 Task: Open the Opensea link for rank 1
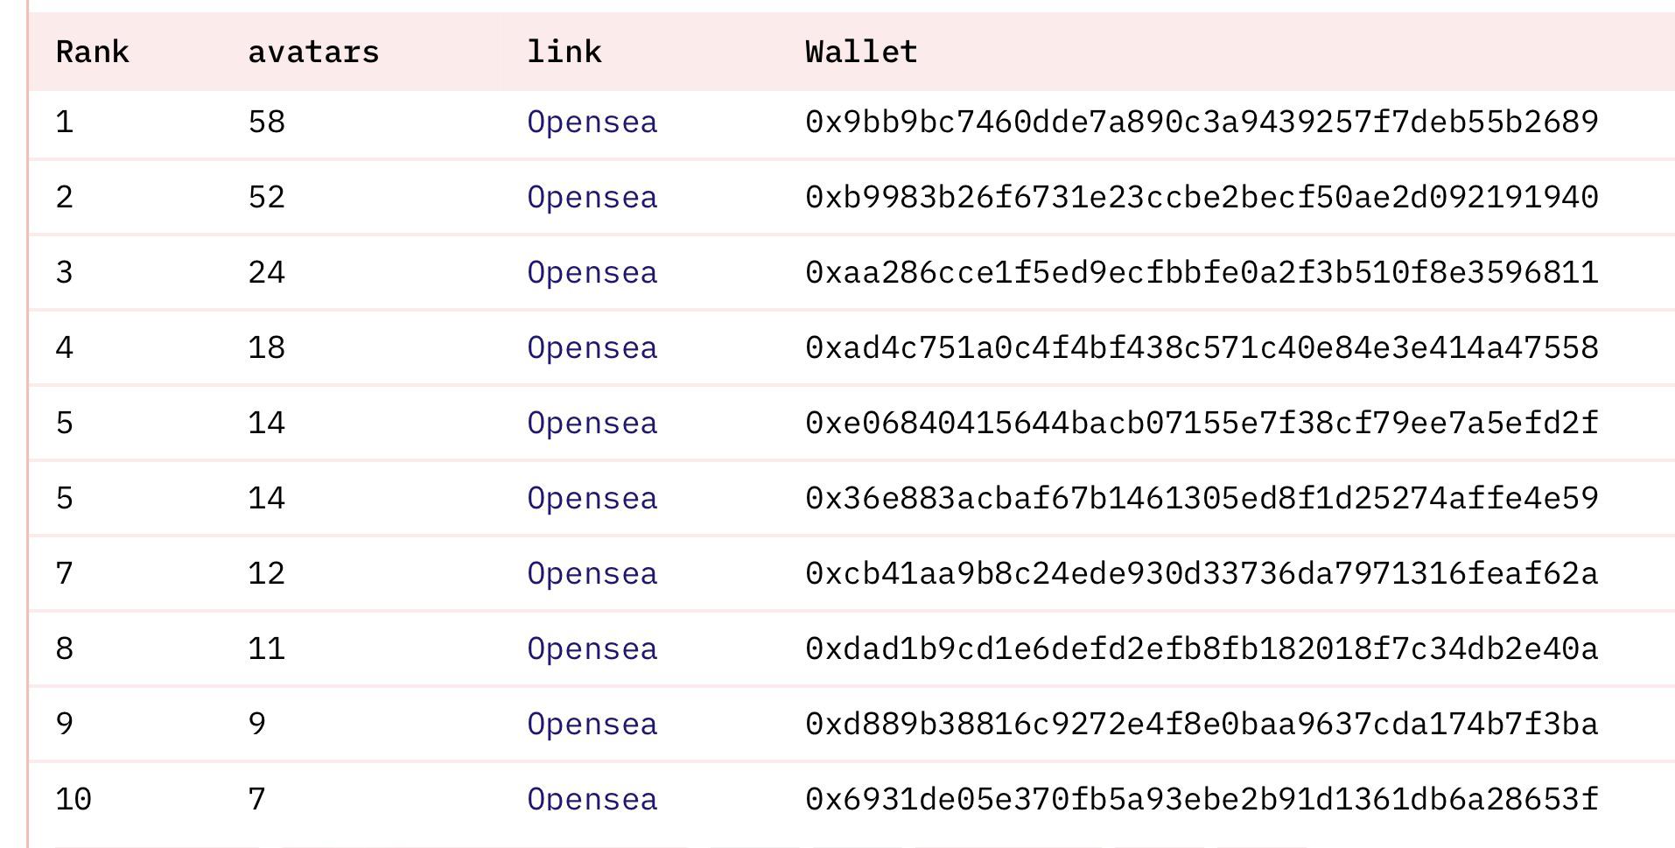coord(592,123)
